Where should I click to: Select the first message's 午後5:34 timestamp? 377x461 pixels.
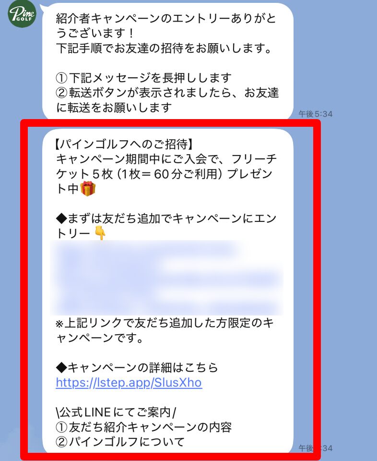[315, 114]
